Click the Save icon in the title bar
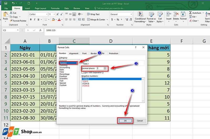 click(x=6, y=3)
